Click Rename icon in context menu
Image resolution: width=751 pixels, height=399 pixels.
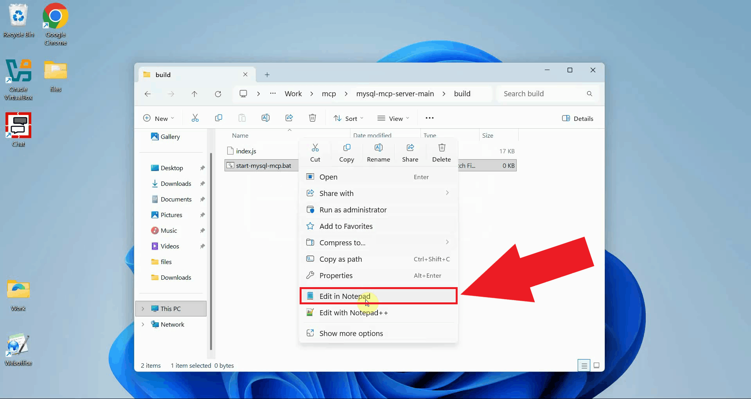click(x=378, y=148)
